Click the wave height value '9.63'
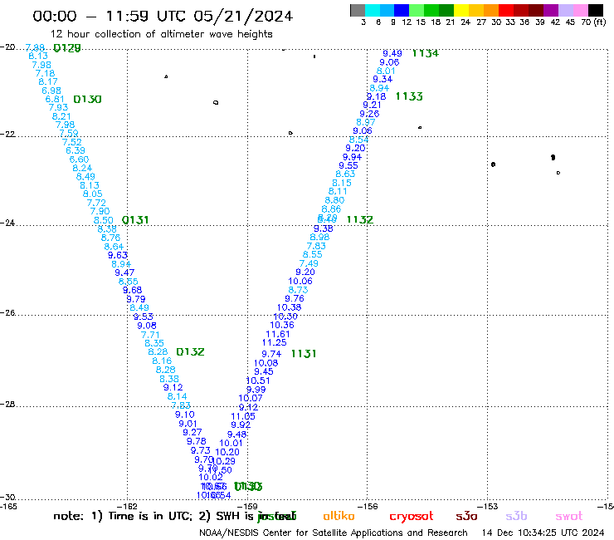 click(x=118, y=255)
